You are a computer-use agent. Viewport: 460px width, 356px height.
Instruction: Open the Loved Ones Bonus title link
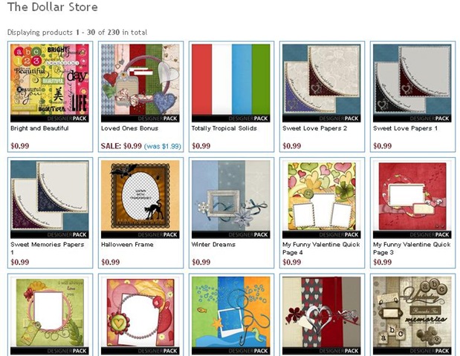tap(129, 128)
